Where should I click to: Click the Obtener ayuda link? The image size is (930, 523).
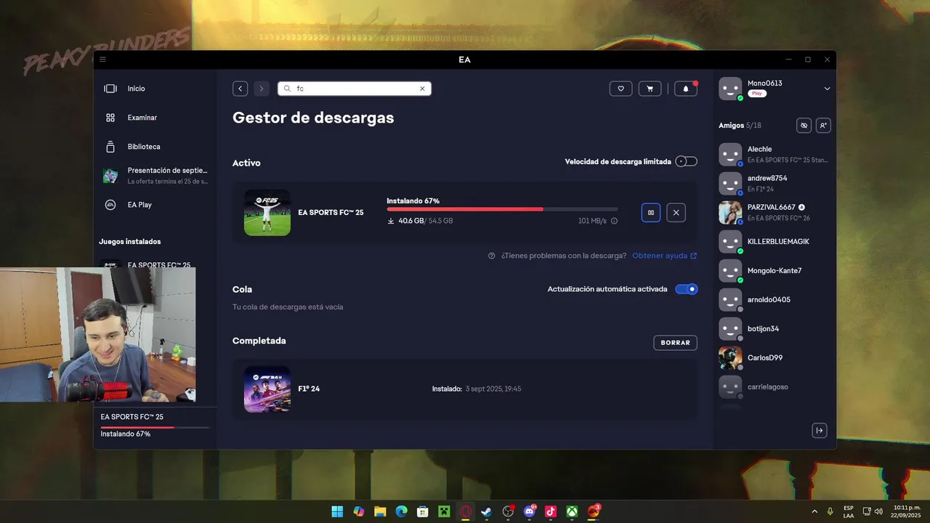point(664,256)
